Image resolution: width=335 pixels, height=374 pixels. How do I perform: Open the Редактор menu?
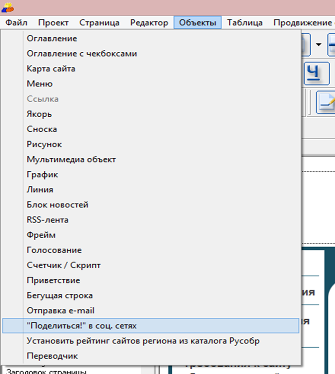pyautogui.click(x=149, y=22)
